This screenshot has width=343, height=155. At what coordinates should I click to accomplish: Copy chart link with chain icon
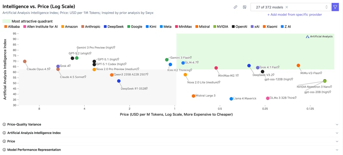(x=236, y=7)
